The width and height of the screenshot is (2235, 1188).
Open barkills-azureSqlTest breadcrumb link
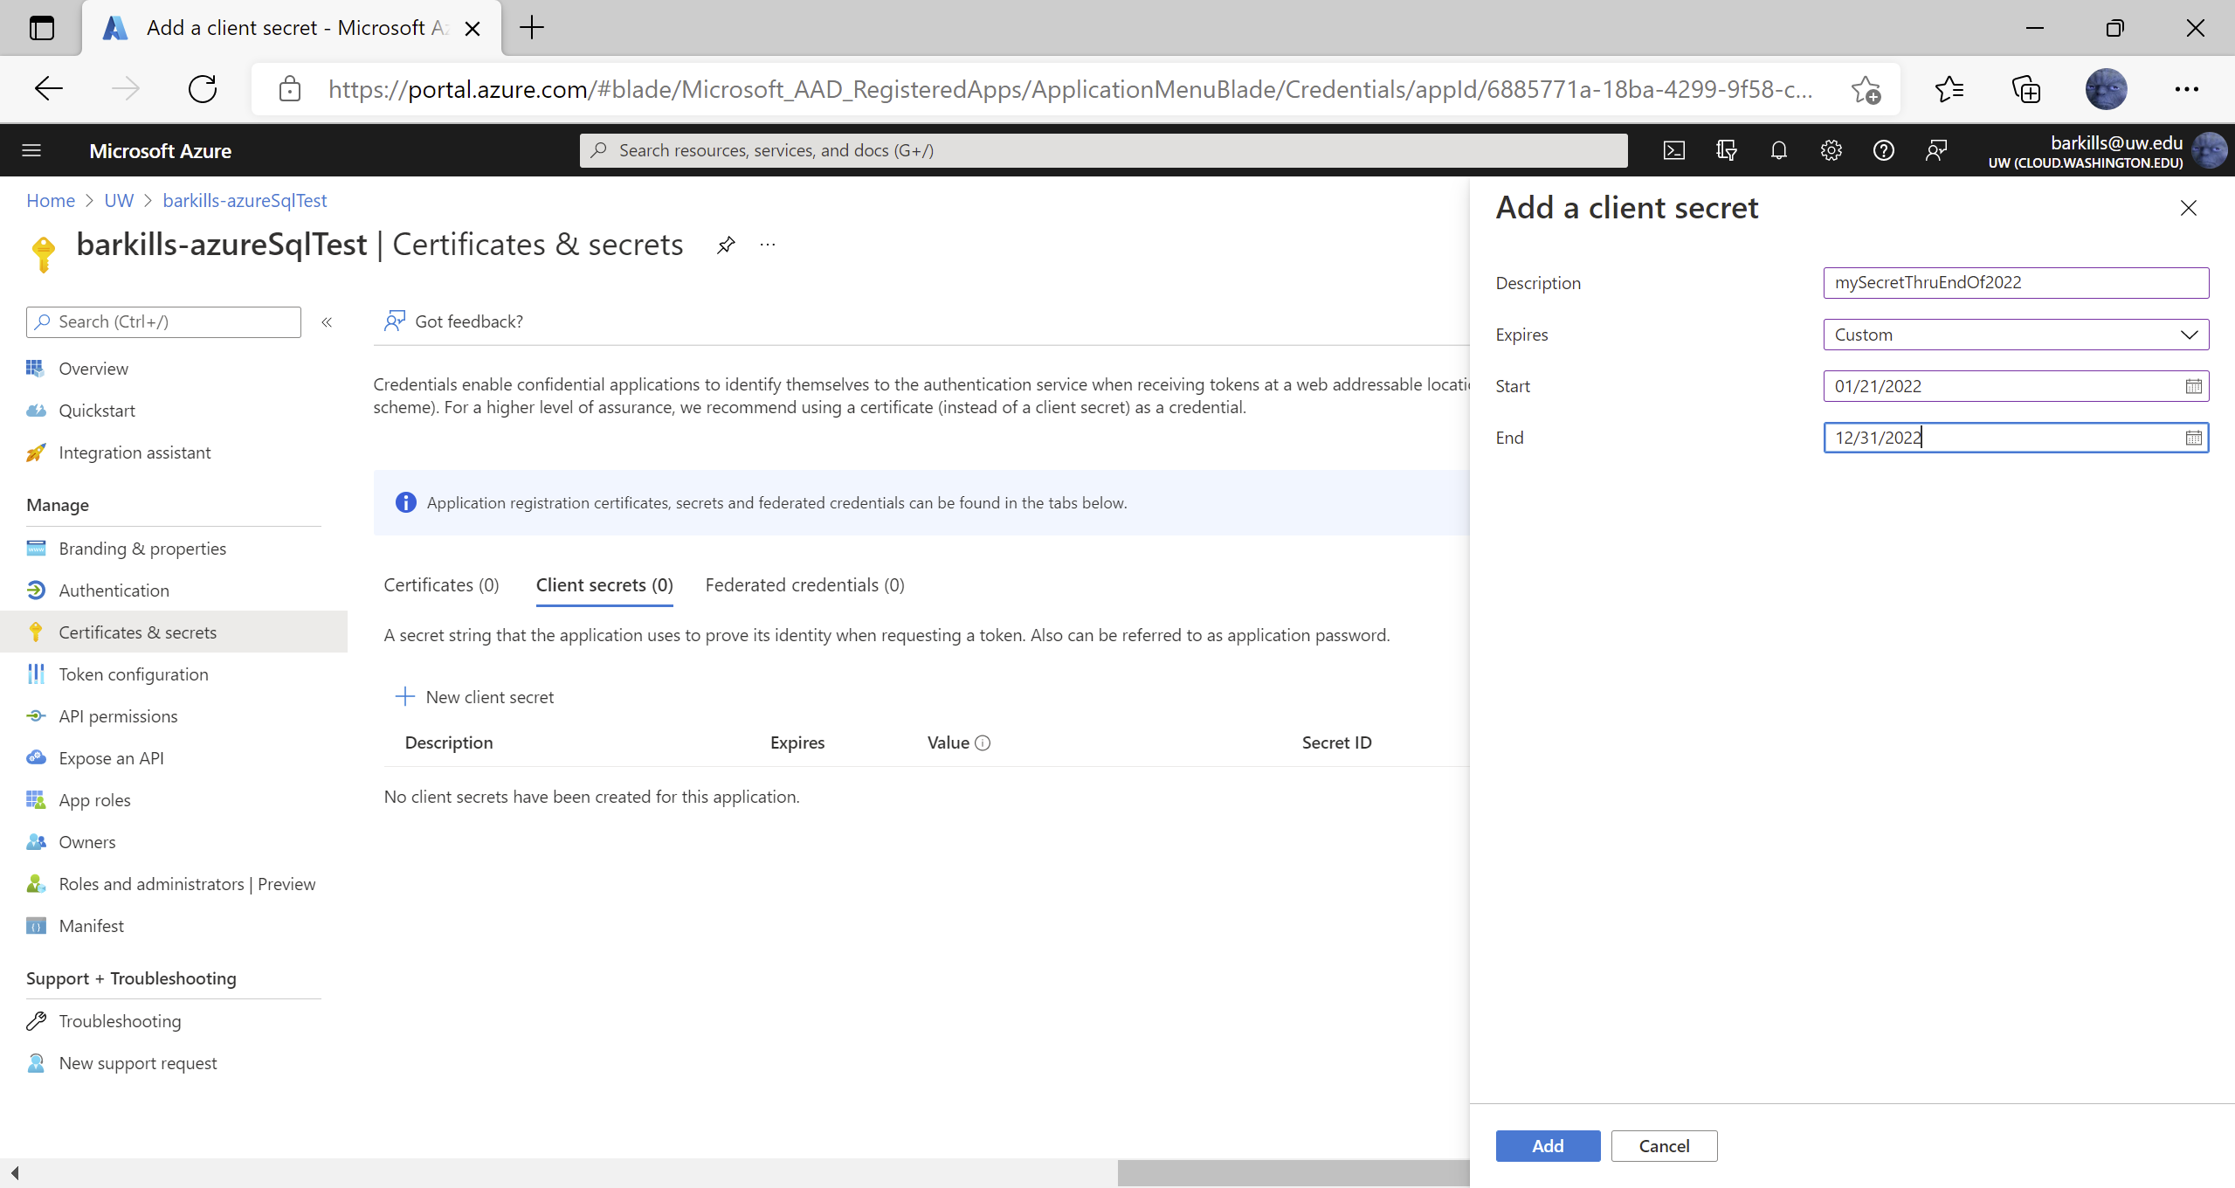click(245, 201)
